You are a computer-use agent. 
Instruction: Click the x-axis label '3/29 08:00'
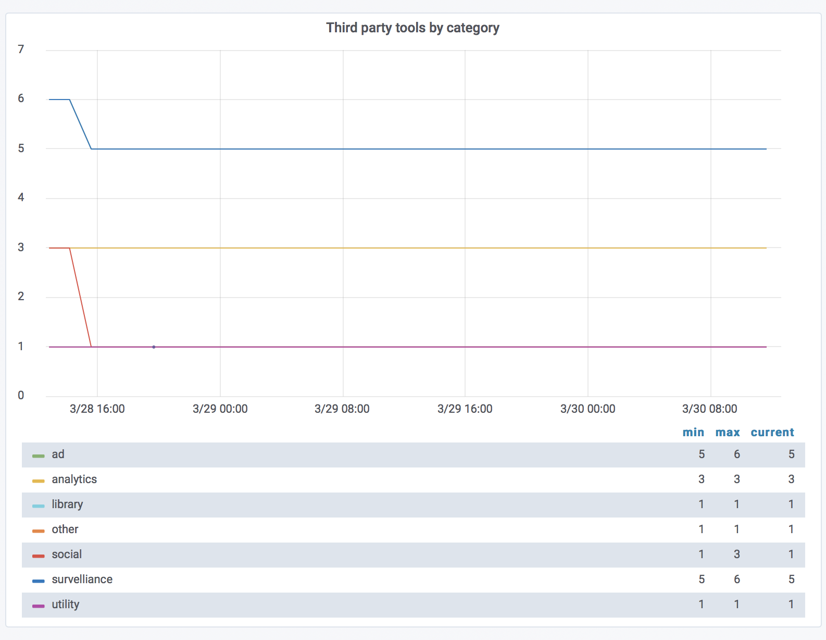click(342, 409)
